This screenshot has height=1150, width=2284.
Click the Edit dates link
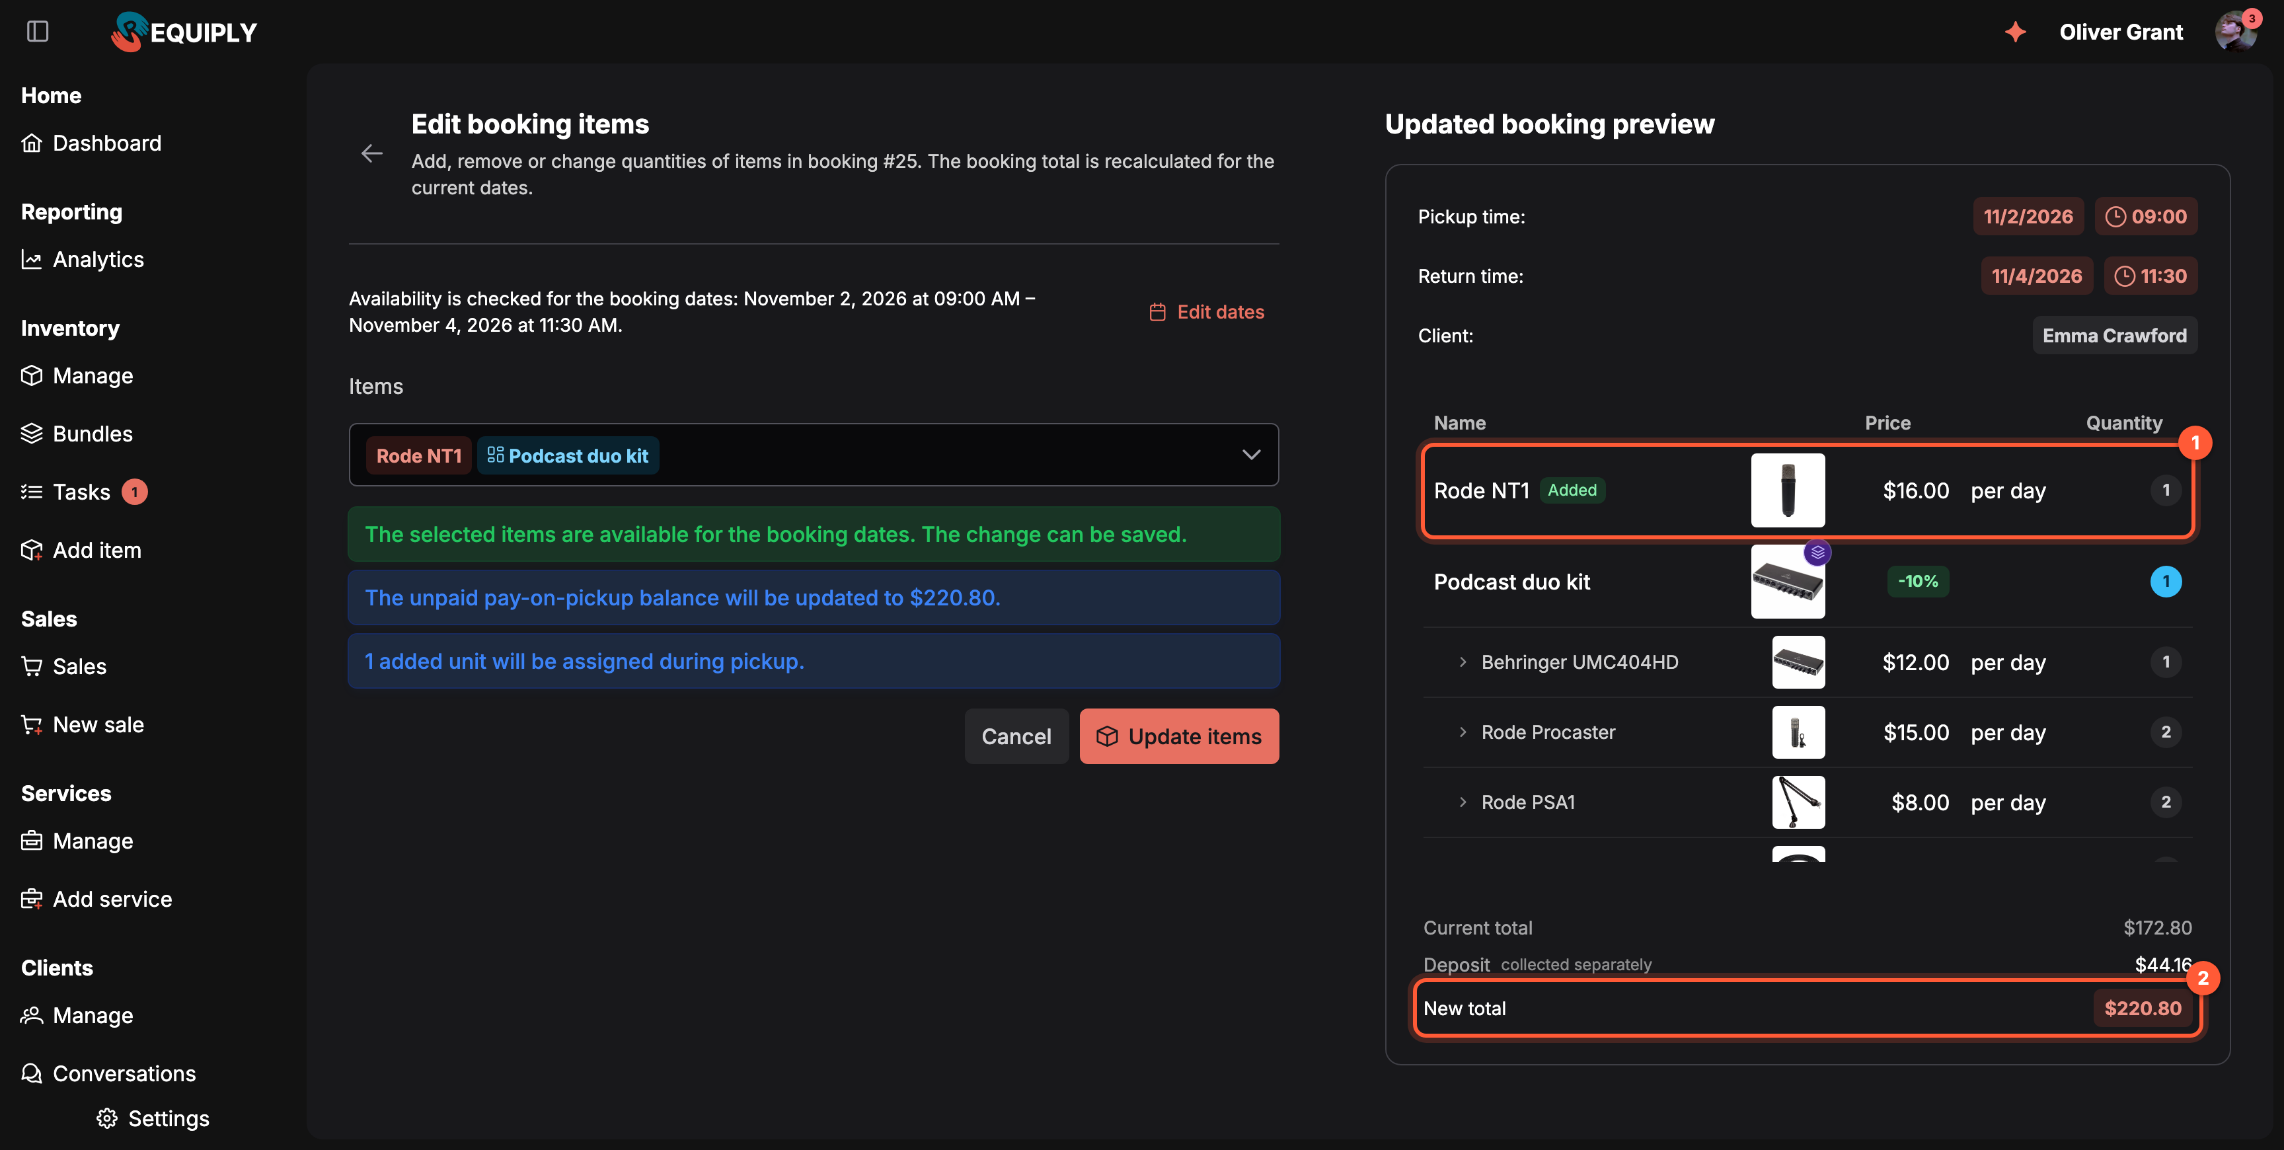point(1207,312)
